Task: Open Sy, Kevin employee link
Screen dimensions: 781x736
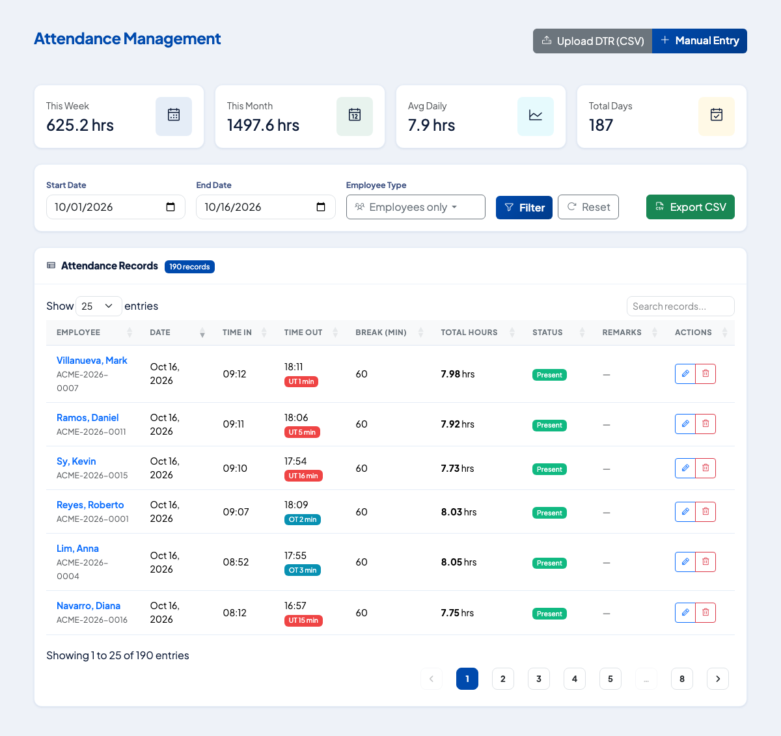Action: tap(76, 461)
